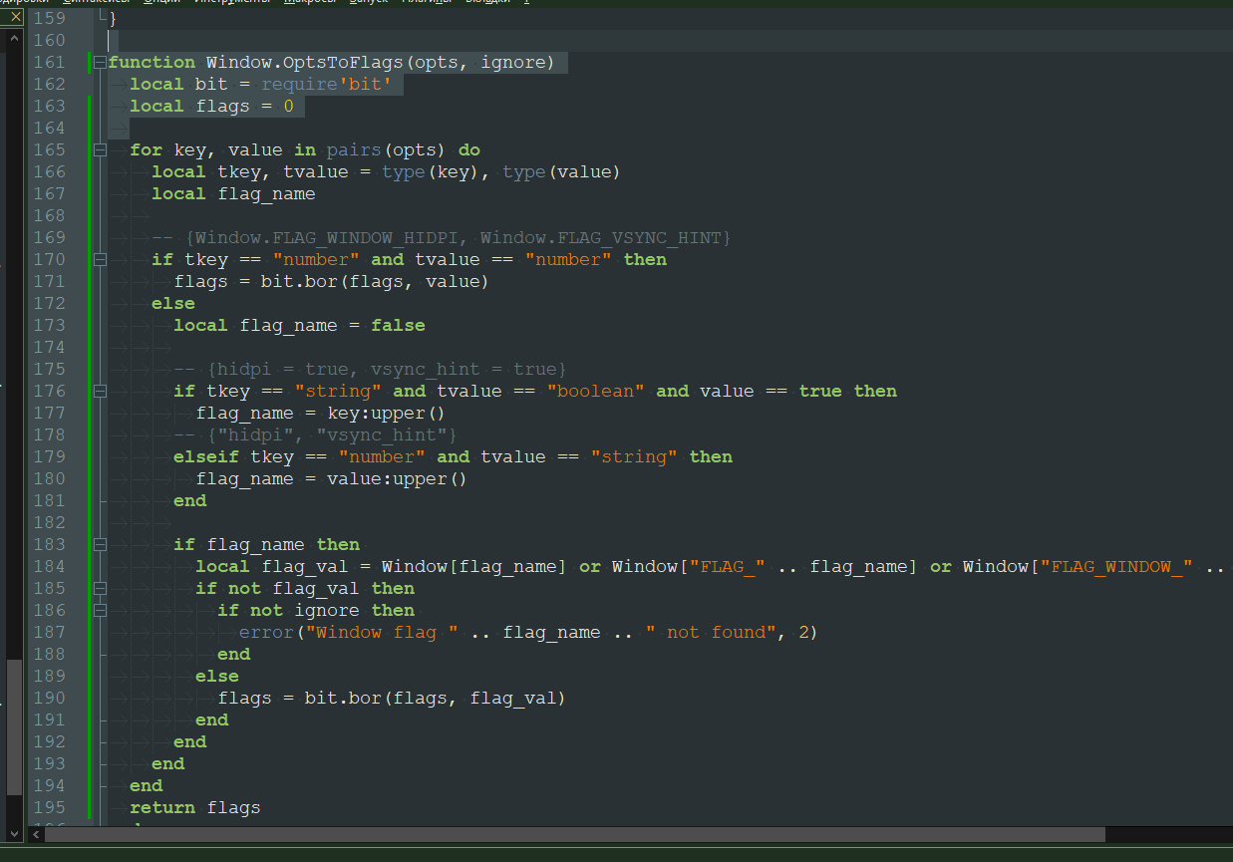
Task: Click line number 168 in the margin
Action: coord(49,215)
